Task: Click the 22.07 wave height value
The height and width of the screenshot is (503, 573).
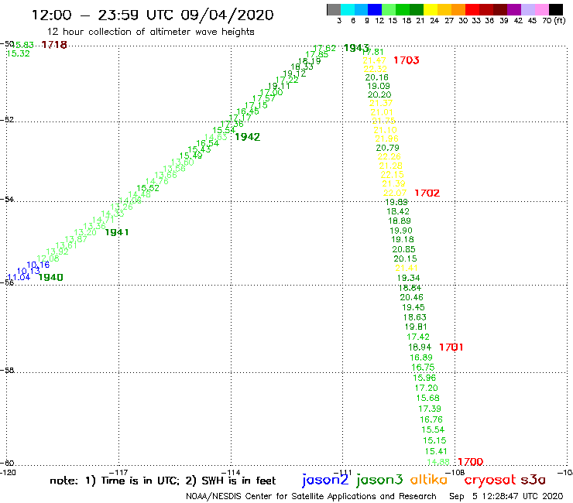Action: point(395,193)
